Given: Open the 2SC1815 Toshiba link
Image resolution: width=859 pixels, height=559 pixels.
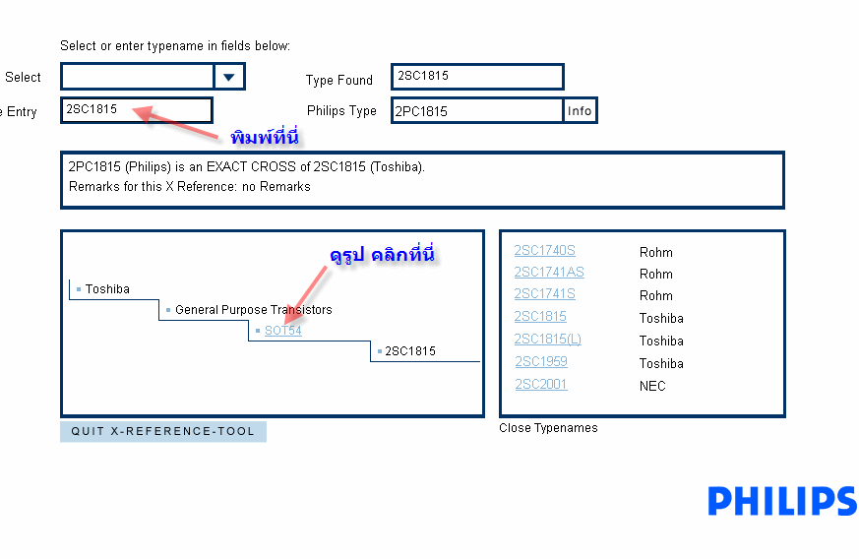Looking at the screenshot, I should click(540, 317).
